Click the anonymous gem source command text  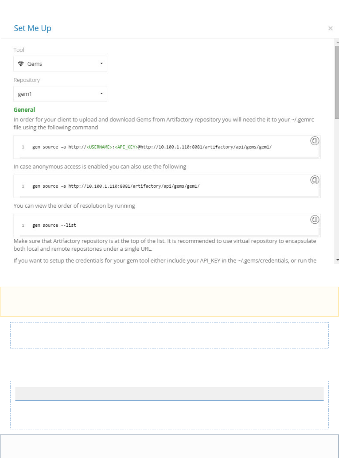(116, 186)
